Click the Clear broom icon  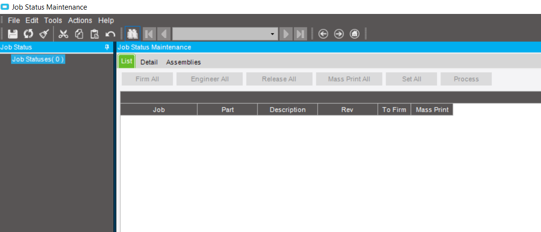point(44,34)
